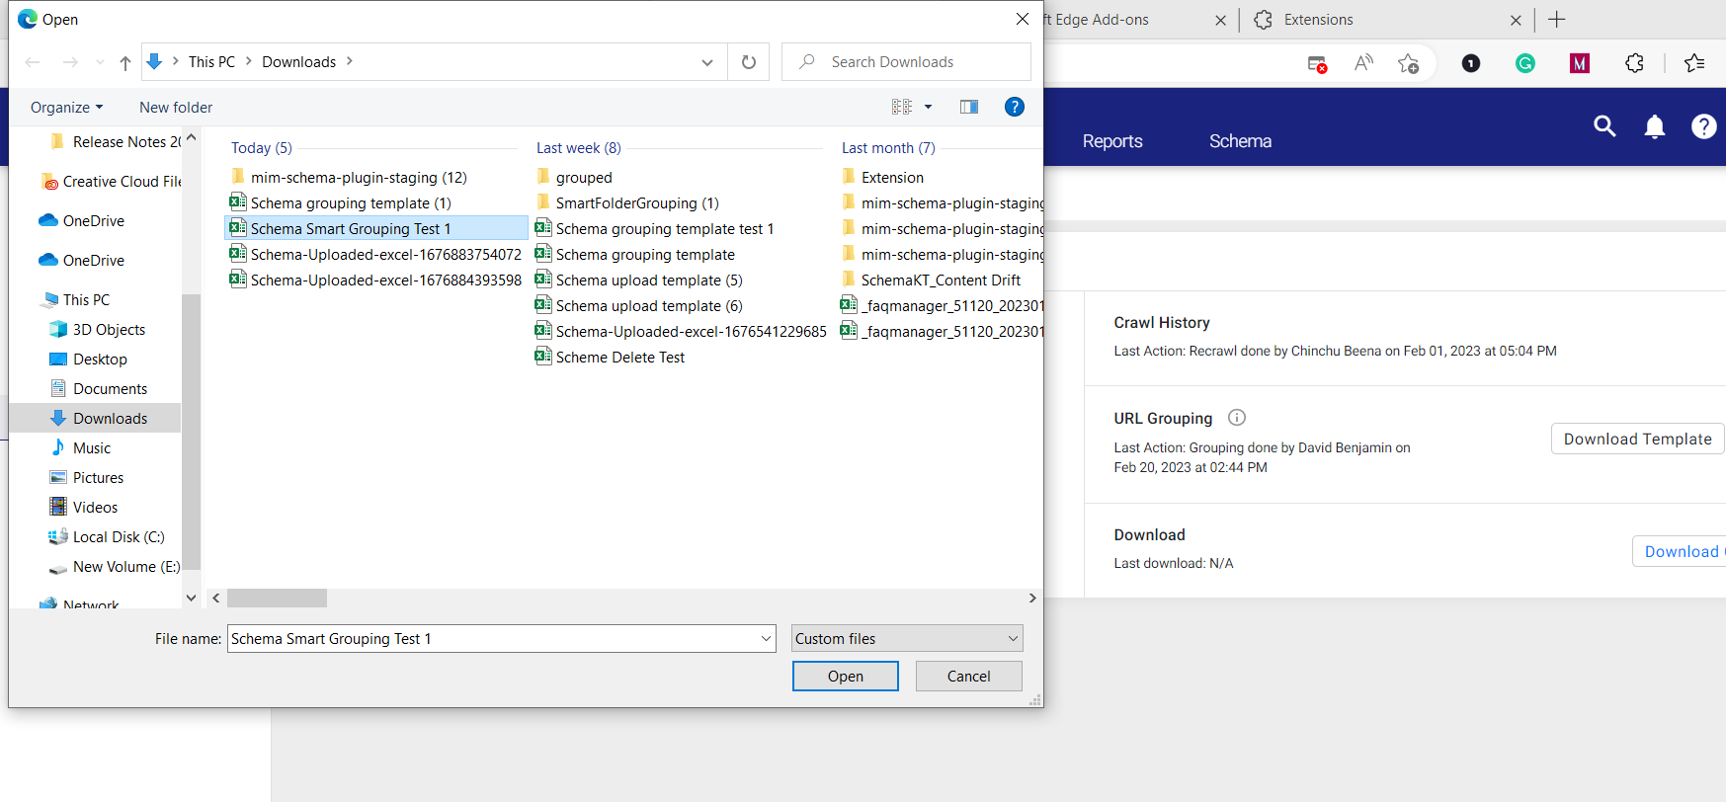Expand the address path dropdown arrow
The image size is (1726, 802).
(707, 62)
